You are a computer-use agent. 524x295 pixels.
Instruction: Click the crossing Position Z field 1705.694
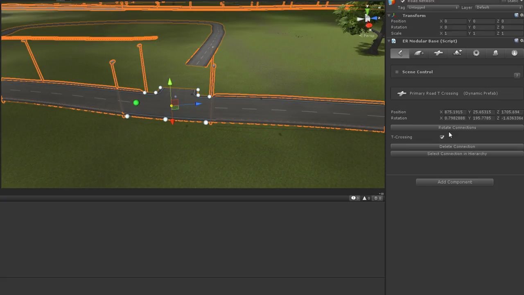pos(513,112)
